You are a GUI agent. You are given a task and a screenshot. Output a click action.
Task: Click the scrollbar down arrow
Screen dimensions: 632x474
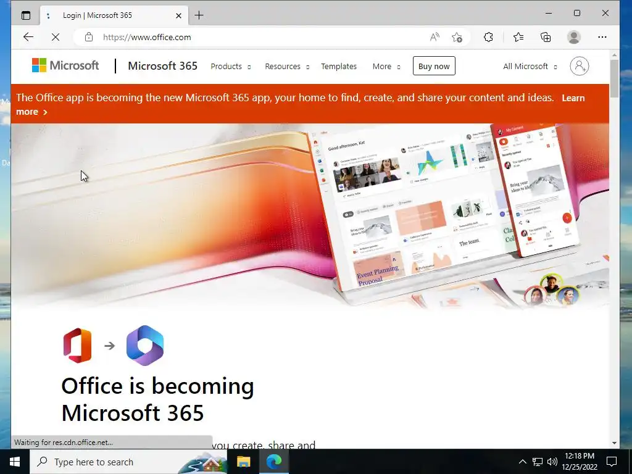[614, 443]
